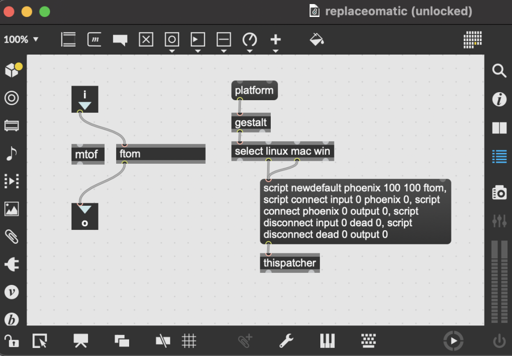This screenshot has width=512, height=356.
Task: Open arrow below dial toolbar icon
Action: click(250, 51)
